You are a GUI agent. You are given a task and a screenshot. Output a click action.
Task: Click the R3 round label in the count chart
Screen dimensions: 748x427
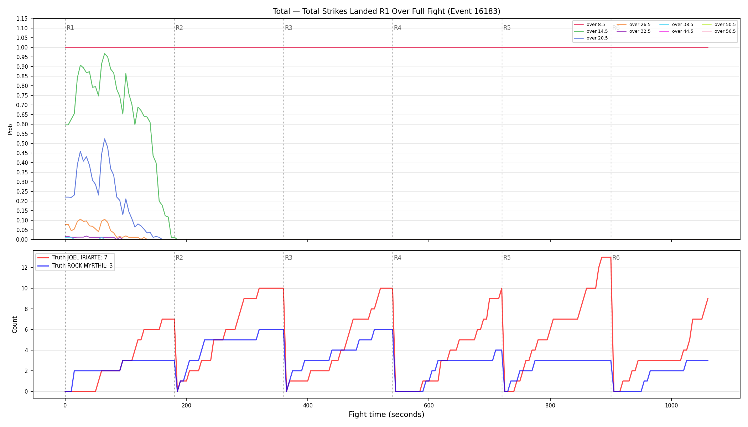(289, 258)
